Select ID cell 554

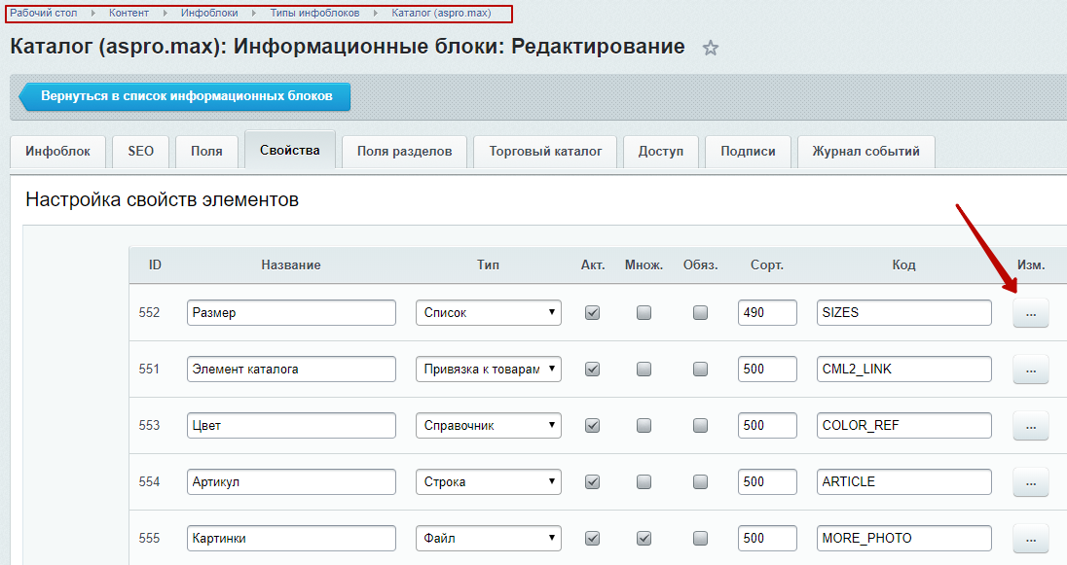pos(149,482)
